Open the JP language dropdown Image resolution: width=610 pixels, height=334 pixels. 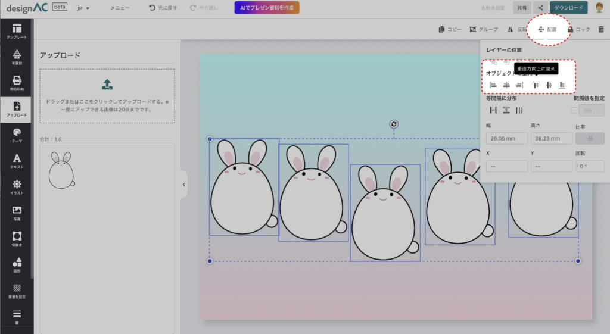point(83,8)
